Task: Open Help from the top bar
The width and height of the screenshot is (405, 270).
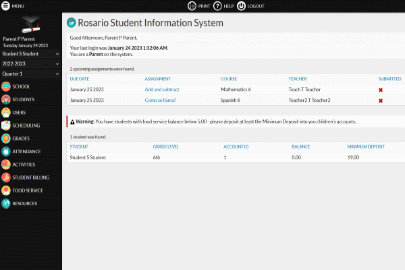Action: pos(222,5)
